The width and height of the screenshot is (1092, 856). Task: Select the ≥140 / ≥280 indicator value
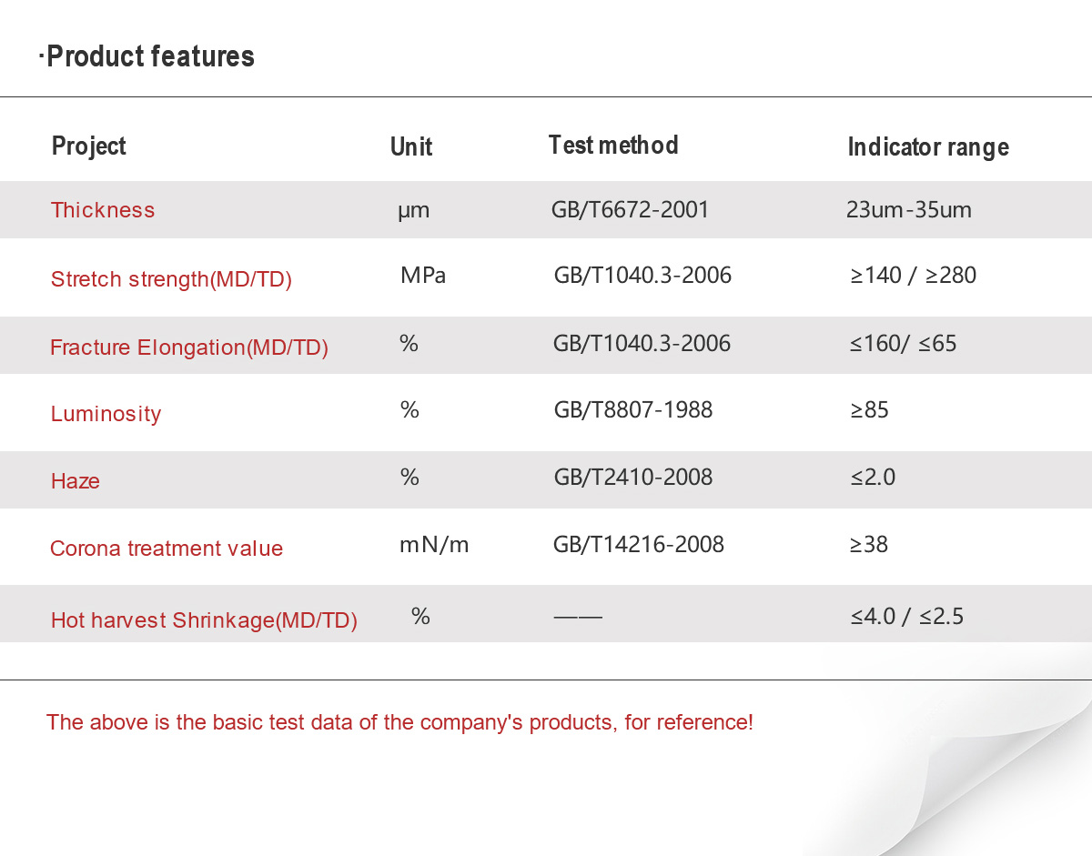[914, 276]
